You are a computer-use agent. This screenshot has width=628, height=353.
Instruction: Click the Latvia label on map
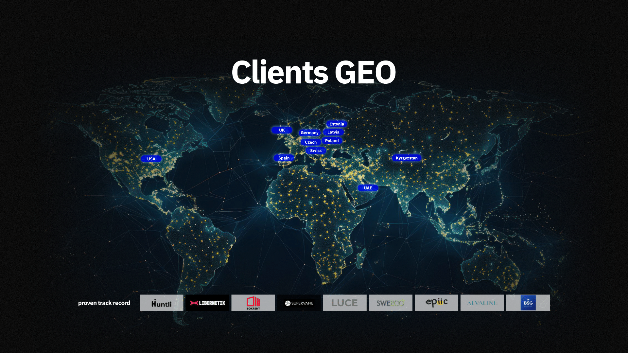(x=333, y=132)
